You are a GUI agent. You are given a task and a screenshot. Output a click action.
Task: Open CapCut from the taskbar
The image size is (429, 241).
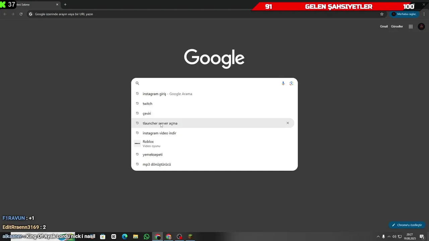coord(114,237)
